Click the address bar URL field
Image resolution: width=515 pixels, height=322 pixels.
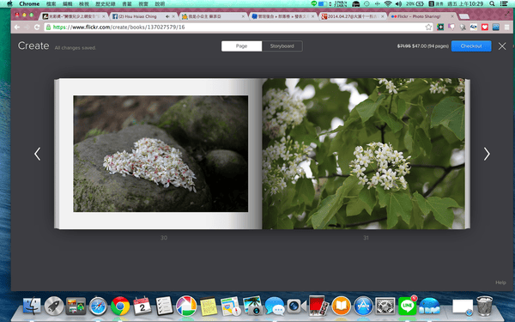[x=238, y=27]
